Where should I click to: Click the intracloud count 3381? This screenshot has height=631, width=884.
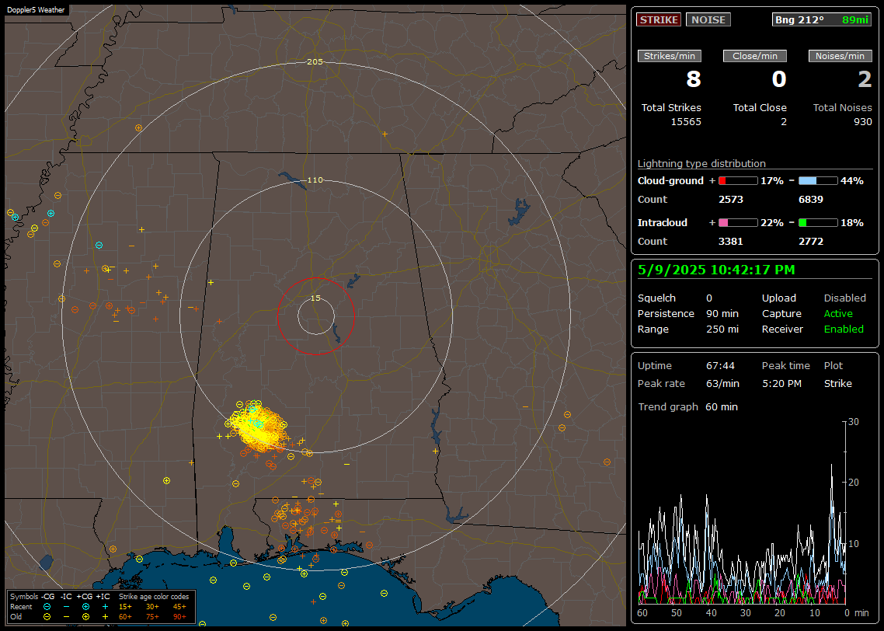[x=731, y=242]
